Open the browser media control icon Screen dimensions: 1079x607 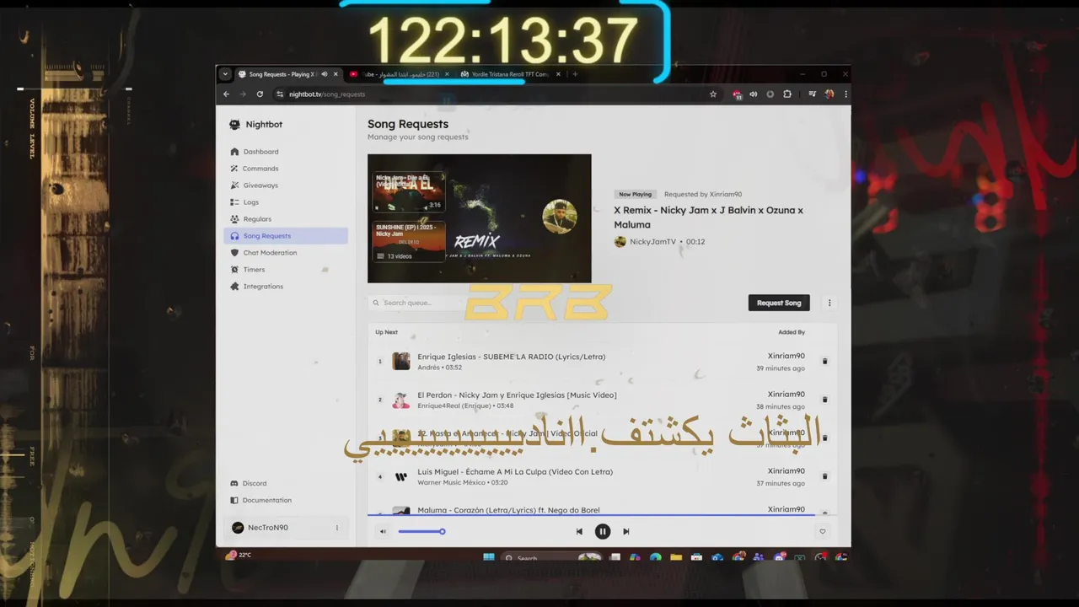(812, 94)
